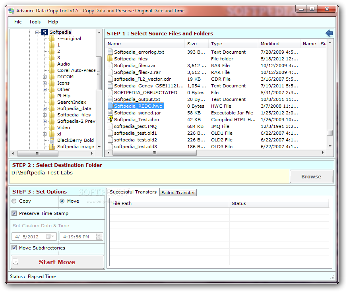This screenshot has height=292, width=347.
Task: Click the softpedia_FL2_vector.cdr file icon
Action: pyautogui.click(x=110, y=79)
